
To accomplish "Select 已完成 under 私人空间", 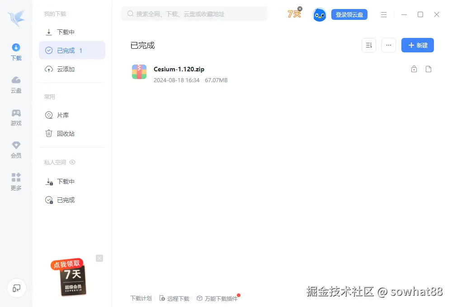I will click(72, 200).
